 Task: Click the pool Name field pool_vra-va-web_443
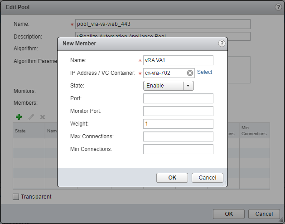click(x=162, y=24)
